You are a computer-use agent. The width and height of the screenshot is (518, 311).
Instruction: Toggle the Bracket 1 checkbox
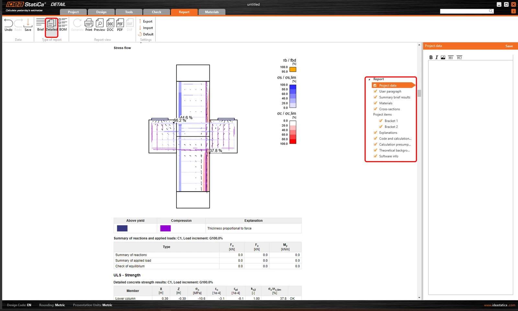(381, 121)
